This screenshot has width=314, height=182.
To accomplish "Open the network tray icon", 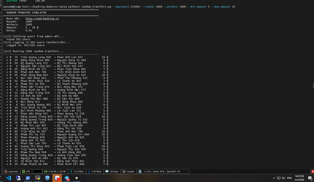I will click(279, 178).
